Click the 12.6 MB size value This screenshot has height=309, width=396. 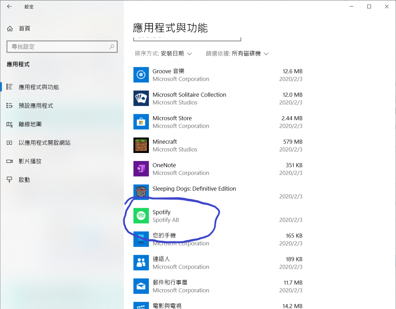coord(293,71)
